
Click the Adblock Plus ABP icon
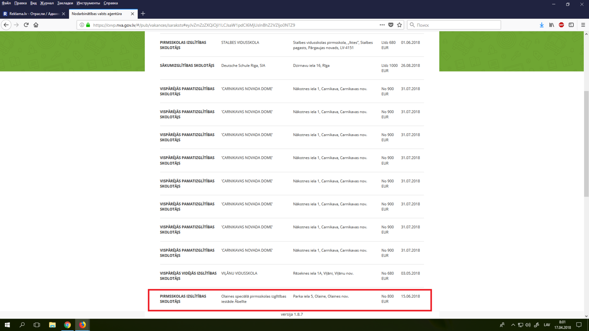point(561,25)
